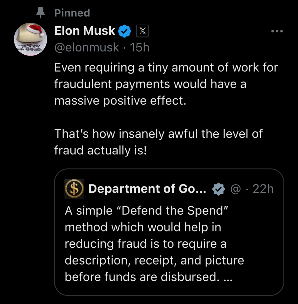
Task: Click the Pinned label text
Action: (x=72, y=13)
